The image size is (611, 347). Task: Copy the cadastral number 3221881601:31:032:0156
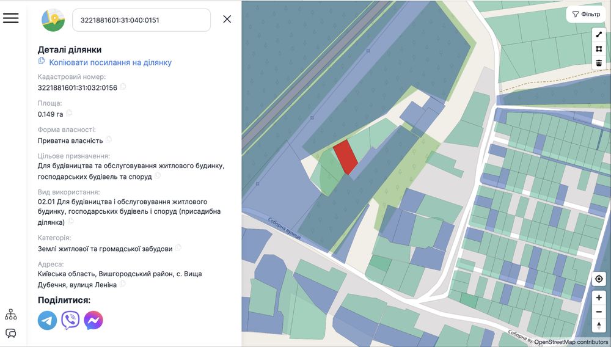[123, 87]
